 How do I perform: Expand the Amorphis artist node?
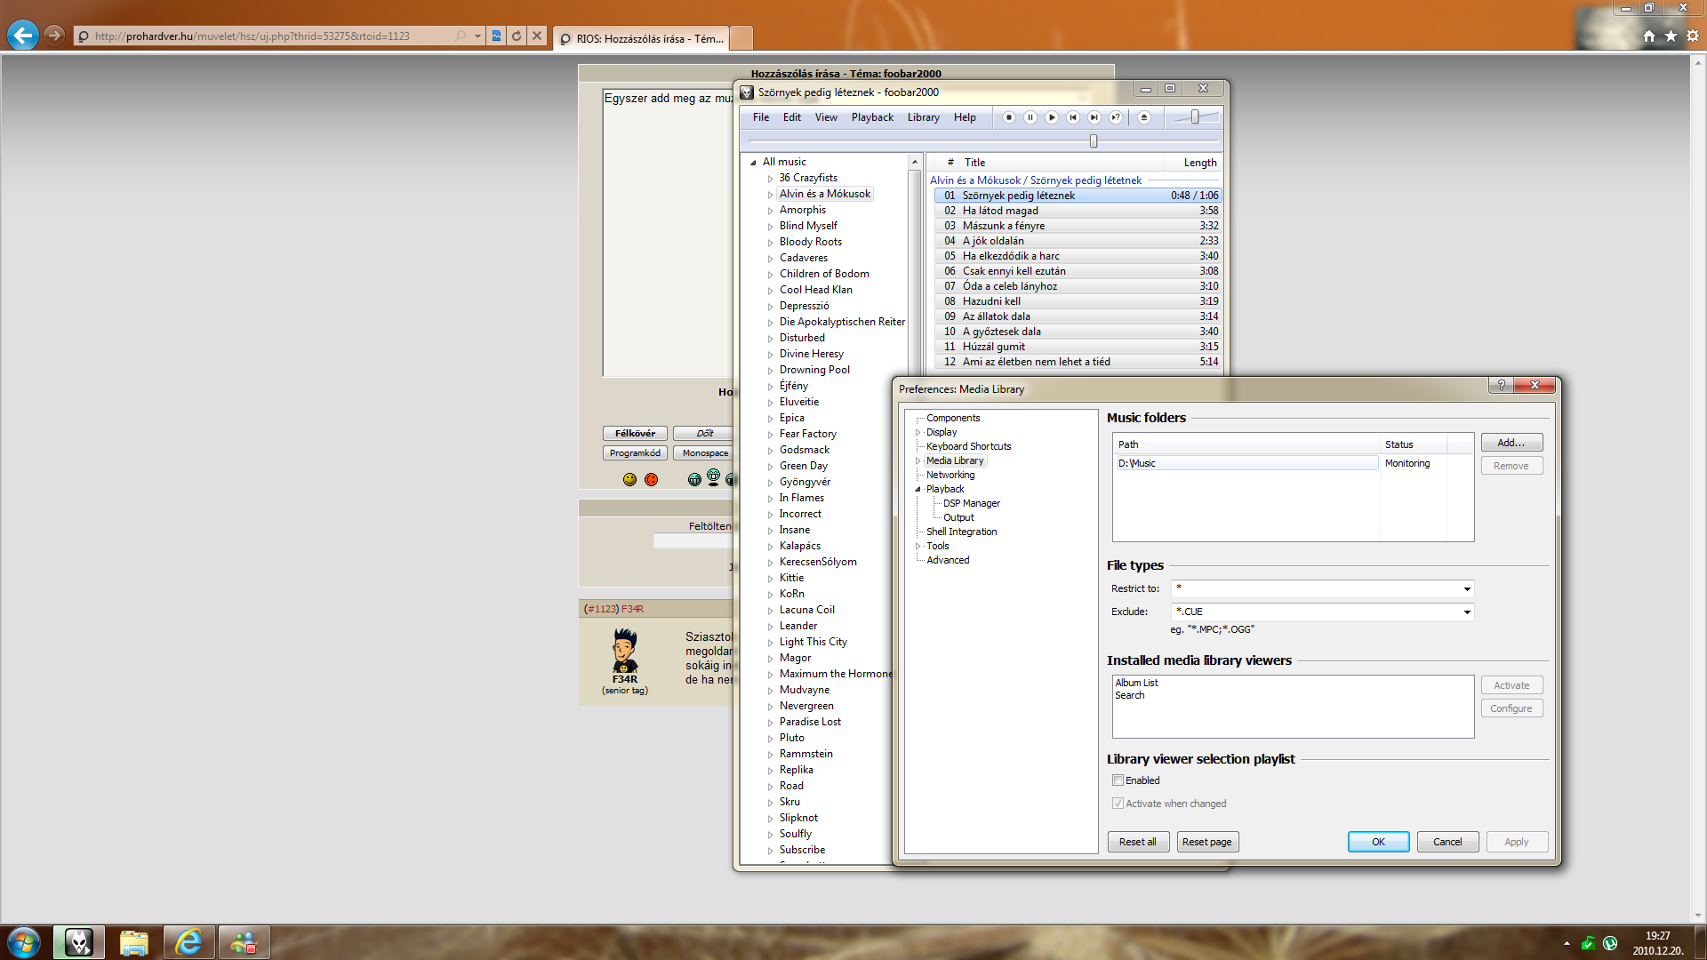[x=771, y=211]
